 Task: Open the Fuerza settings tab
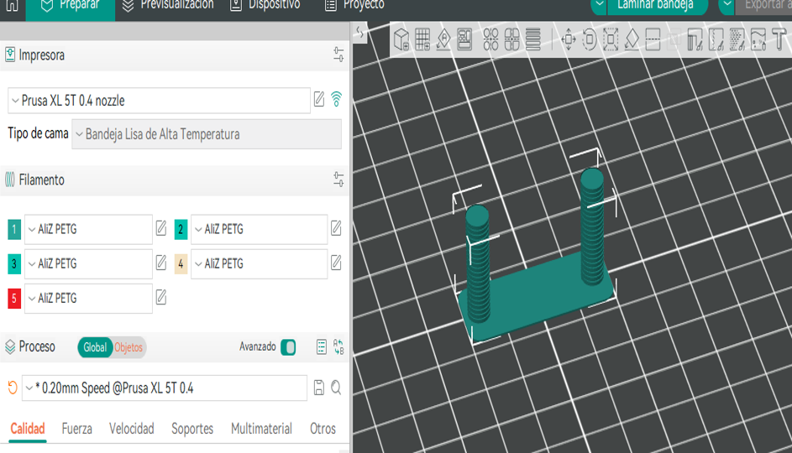76,429
